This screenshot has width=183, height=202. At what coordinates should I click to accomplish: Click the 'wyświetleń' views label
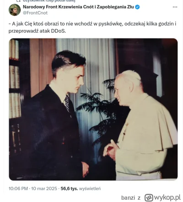(x=90, y=189)
